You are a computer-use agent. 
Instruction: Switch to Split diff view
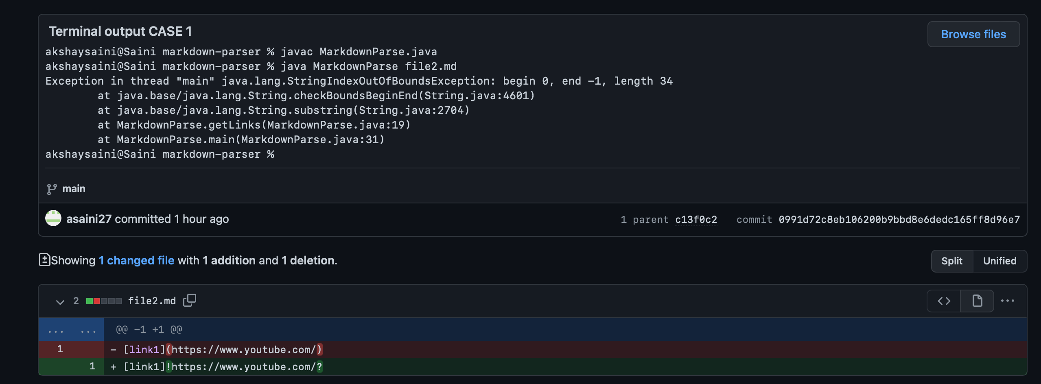(951, 261)
